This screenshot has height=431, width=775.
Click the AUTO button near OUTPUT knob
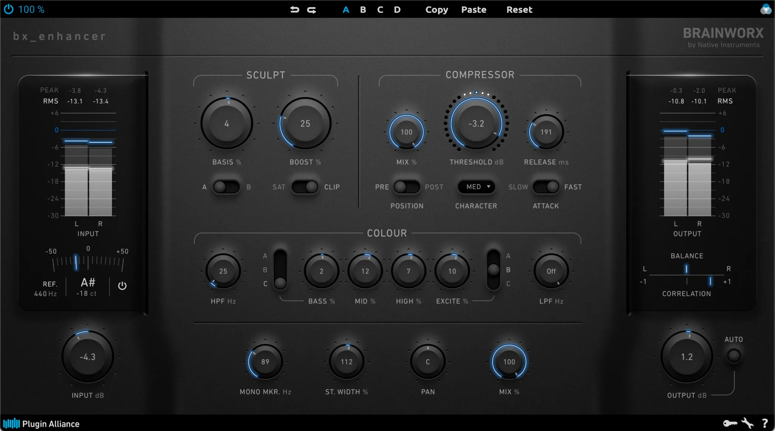(x=734, y=355)
